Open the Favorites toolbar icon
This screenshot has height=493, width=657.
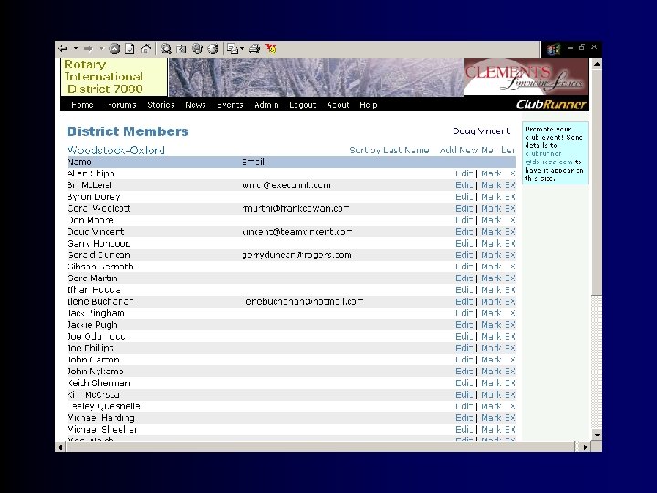[182, 49]
